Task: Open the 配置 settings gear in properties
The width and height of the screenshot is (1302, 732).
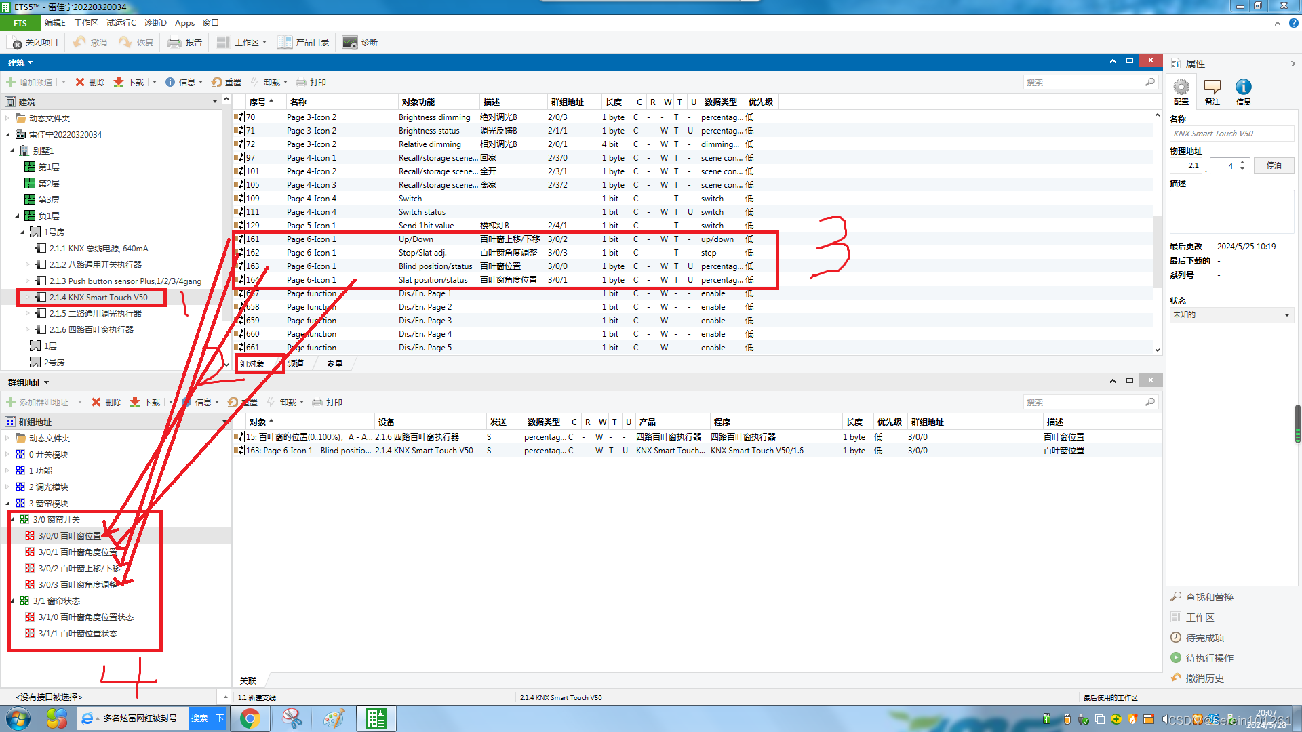Action: coord(1181,87)
